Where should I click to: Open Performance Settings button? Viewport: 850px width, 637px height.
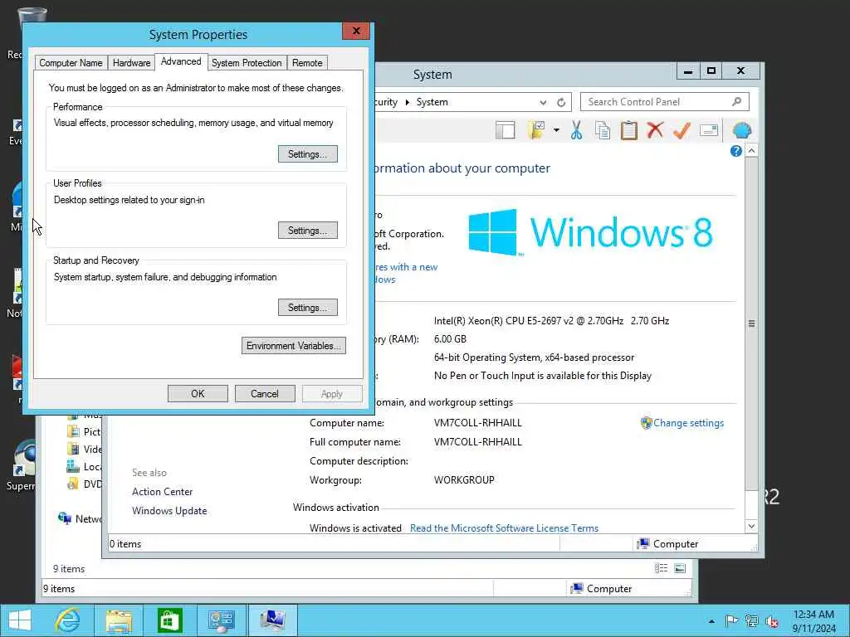308,154
